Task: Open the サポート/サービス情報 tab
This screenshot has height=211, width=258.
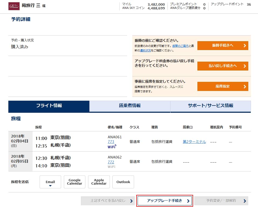Action: (x=210, y=106)
